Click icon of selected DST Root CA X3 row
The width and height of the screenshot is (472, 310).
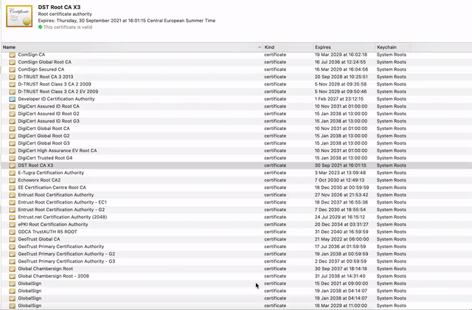(x=12, y=165)
